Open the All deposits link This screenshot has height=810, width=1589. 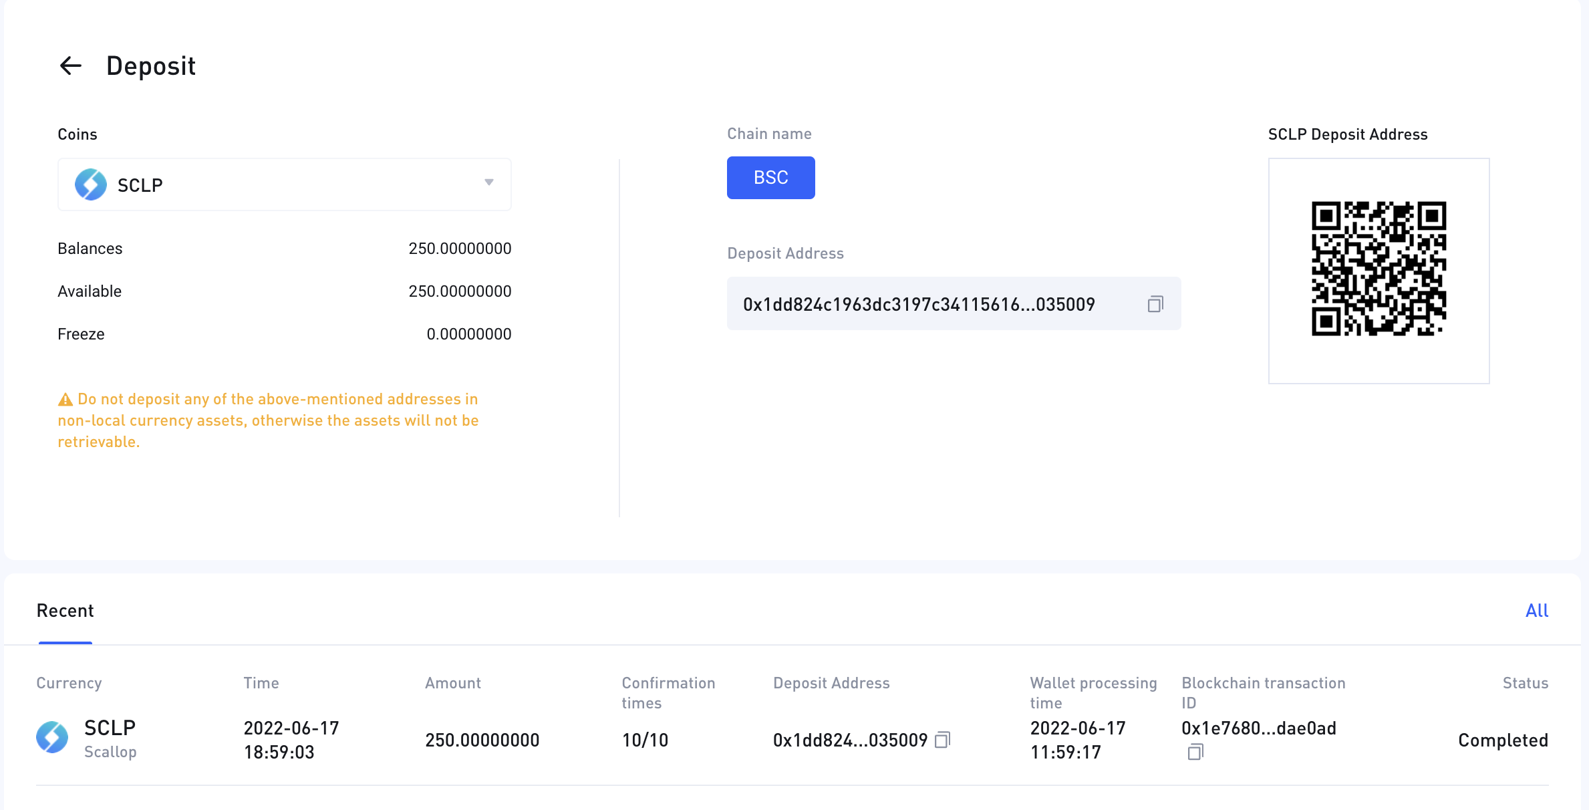[1536, 610]
